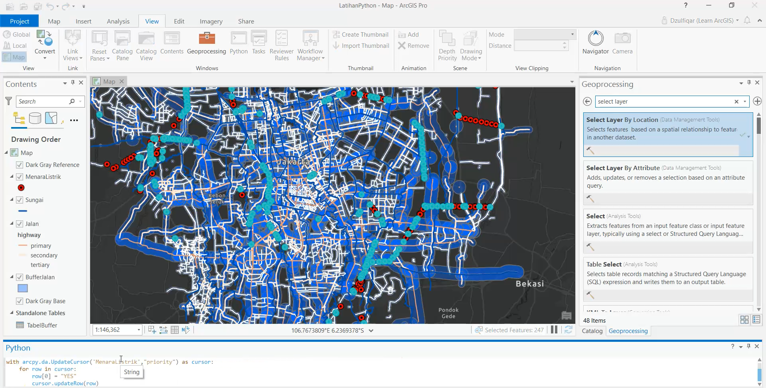Select List By Drawing Order icon
The width and height of the screenshot is (766, 388).
pos(19,119)
